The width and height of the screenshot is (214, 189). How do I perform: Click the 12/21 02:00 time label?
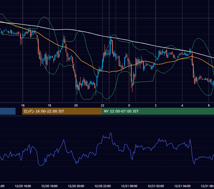pyautogui.click(x=156, y=186)
